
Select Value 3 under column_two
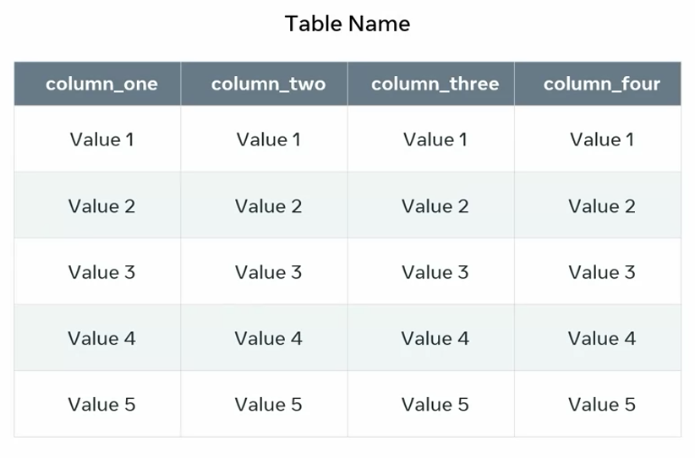click(268, 272)
